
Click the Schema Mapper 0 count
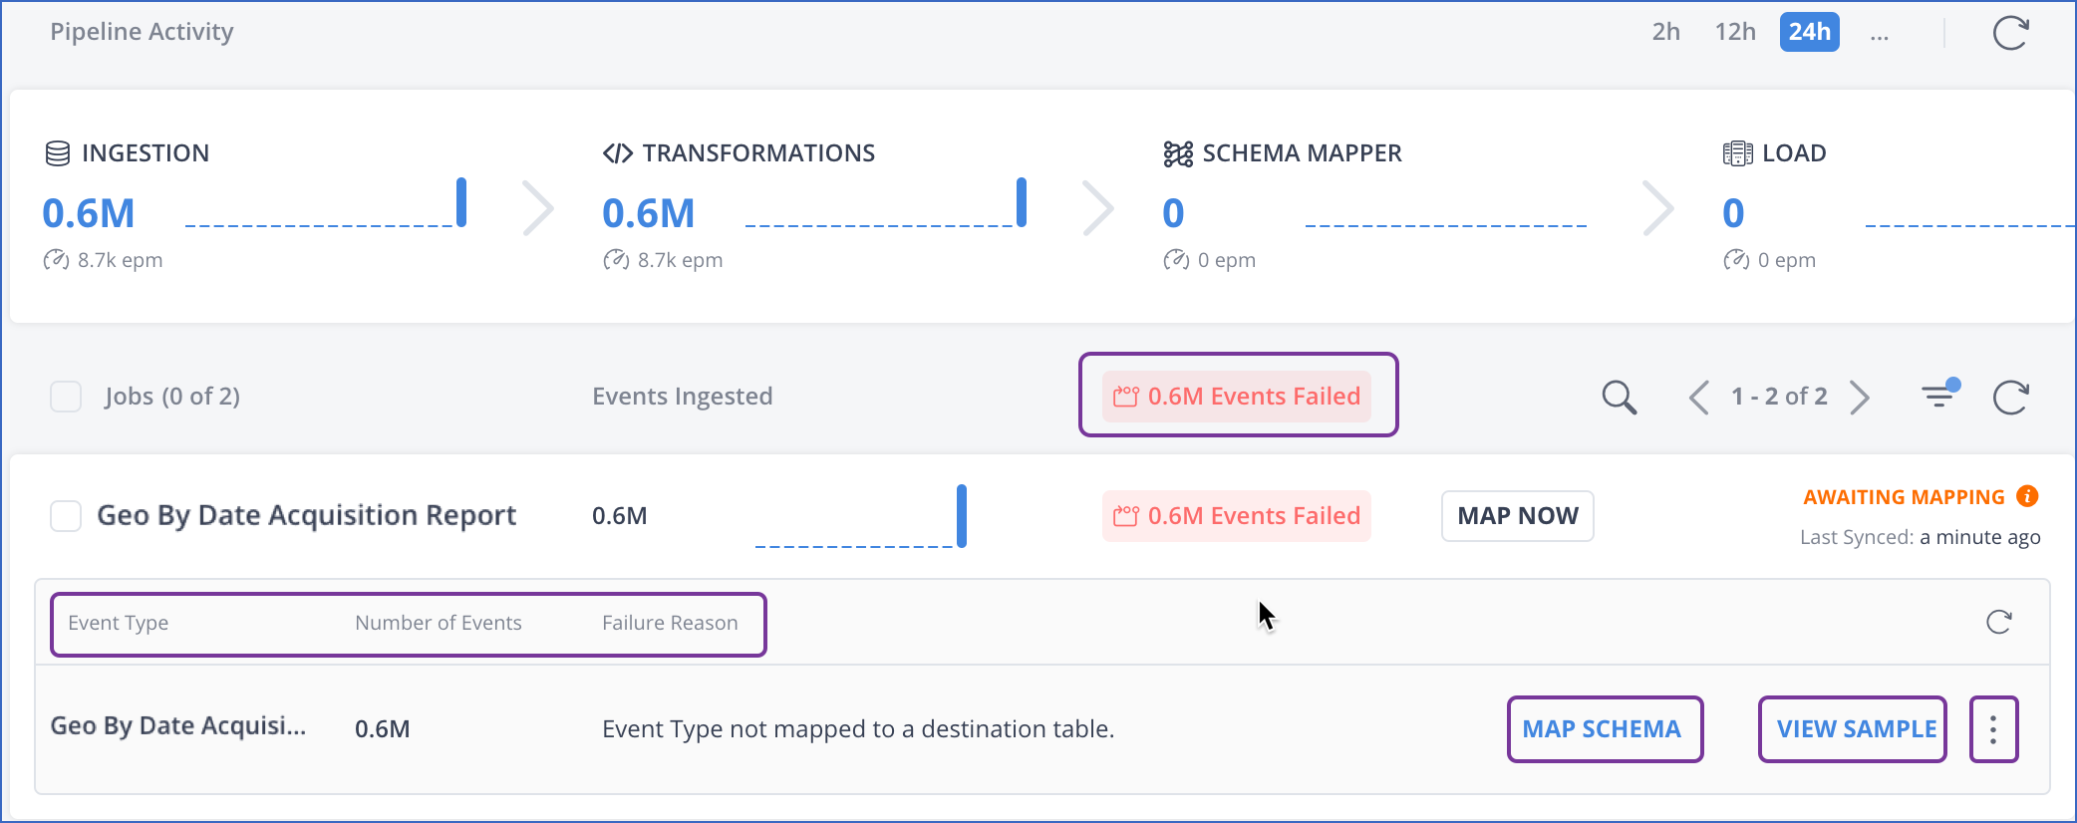point(1173,213)
